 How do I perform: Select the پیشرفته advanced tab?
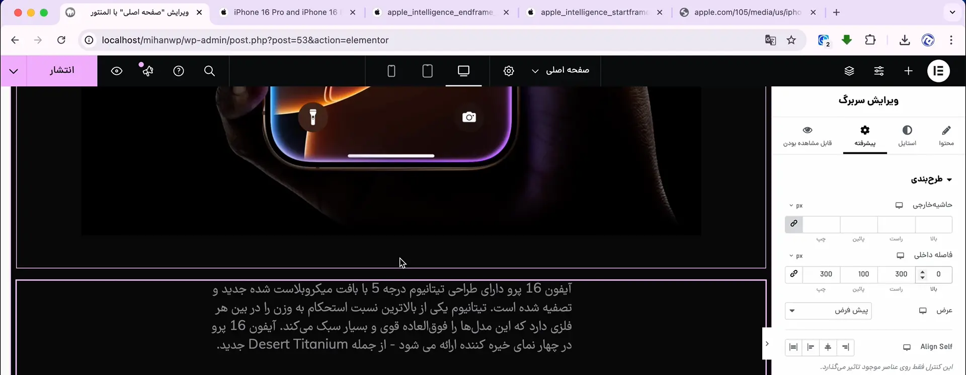[865, 136]
